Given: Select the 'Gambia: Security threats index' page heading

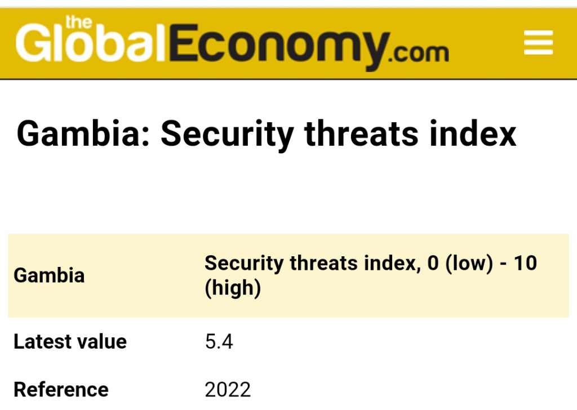Looking at the screenshot, I should 266,134.
